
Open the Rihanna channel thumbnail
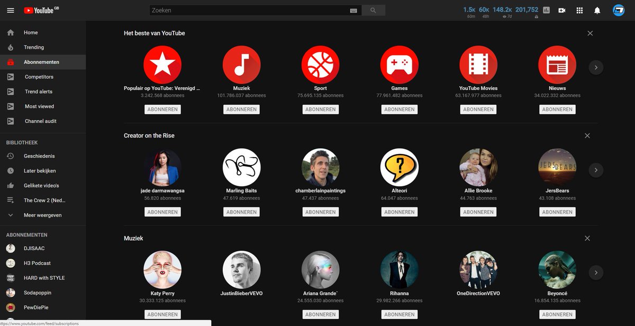tap(399, 270)
